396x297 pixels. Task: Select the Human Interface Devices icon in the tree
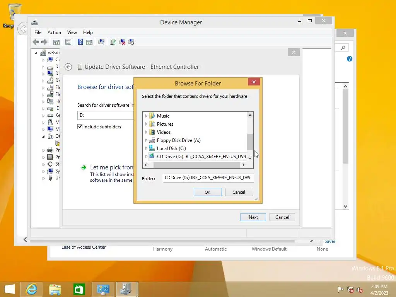point(50,101)
